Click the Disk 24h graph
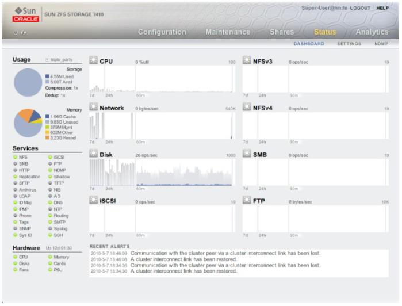This screenshot has width=402, height=306. pyautogui.click(x=120, y=173)
